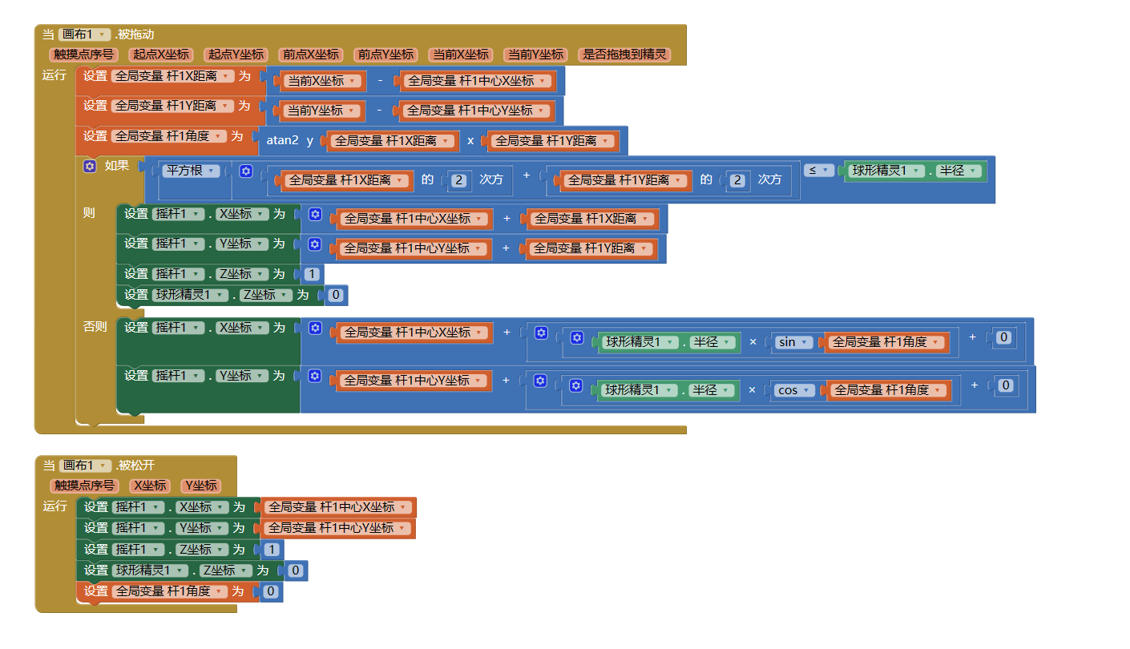Open X坐标 property dropdown in 则 摇杆1 row
This screenshot has height=649, width=1130.
242,215
